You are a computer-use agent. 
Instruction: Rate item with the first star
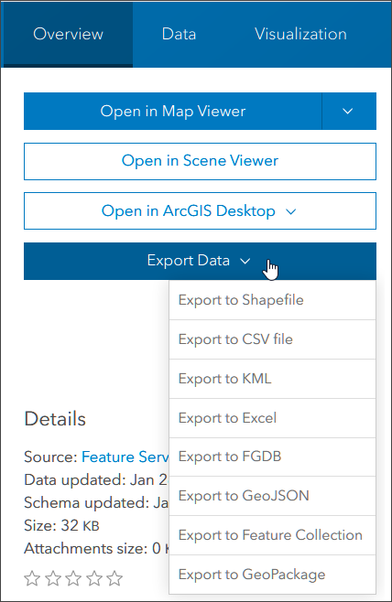click(x=32, y=578)
